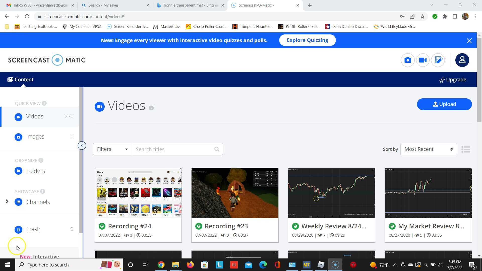Open the user account profile icon
Screen dimensions: 482x271
point(462,60)
